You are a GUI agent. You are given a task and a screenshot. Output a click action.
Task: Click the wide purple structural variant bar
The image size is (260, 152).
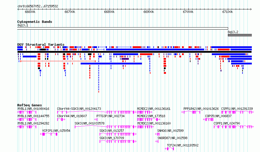click(x=125, y=59)
